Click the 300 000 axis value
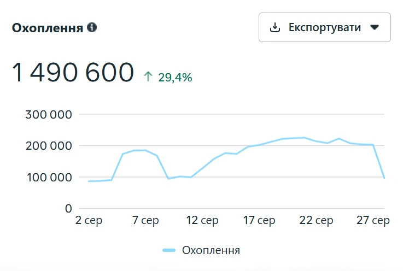 (x=49, y=115)
